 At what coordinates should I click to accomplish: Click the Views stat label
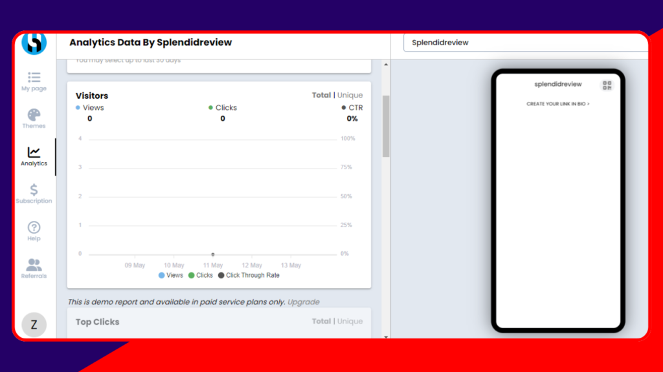(93, 108)
